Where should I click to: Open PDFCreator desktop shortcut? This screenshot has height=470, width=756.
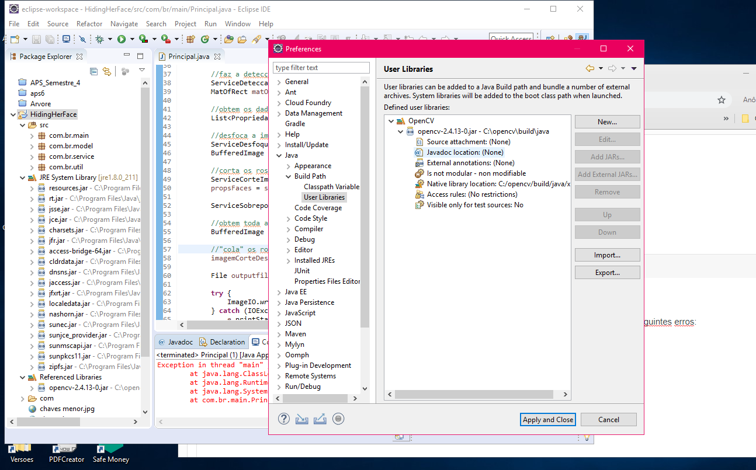67,454
